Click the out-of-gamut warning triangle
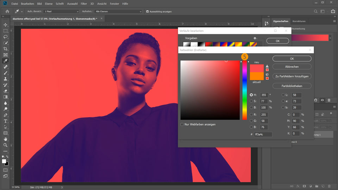The image size is (338, 190). coord(267,66)
